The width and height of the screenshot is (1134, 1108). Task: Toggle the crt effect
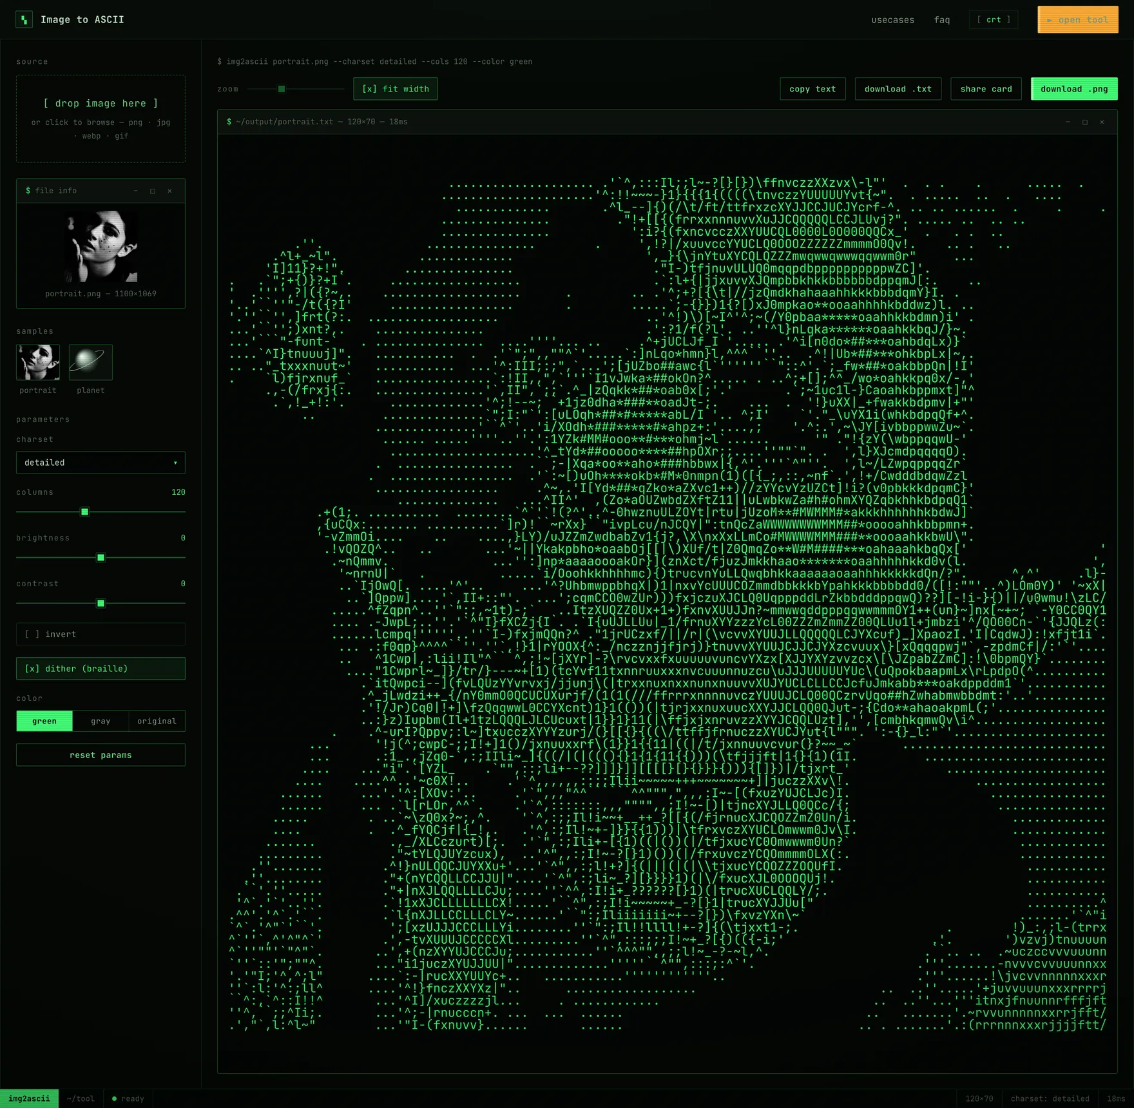[x=994, y=19]
